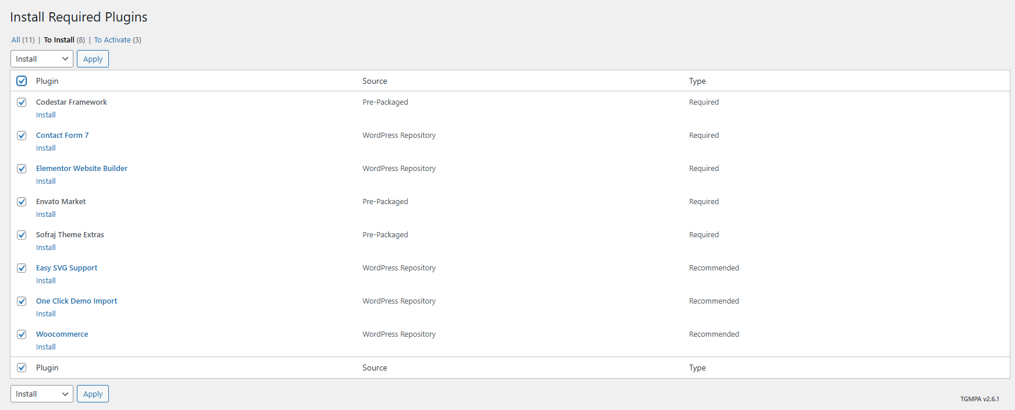Screen dimensions: 1015x410
Task: Toggle the One Click Demo Import checkbox
Action: [22, 301]
